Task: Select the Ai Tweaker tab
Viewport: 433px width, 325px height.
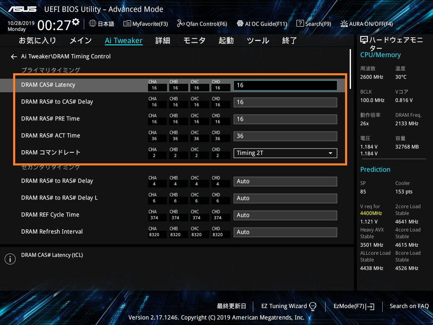Action: coord(123,41)
